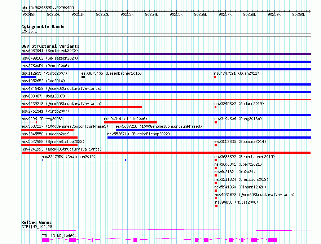321x244 pixels.
Task: Select the thin red nsv9296 line
Action: [29, 122]
